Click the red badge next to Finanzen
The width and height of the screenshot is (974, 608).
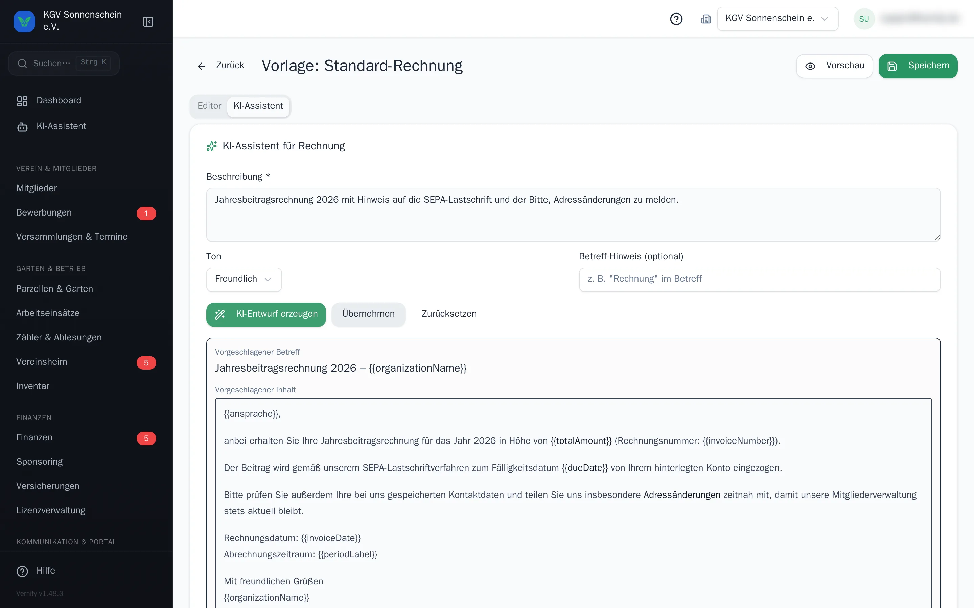point(146,438)
